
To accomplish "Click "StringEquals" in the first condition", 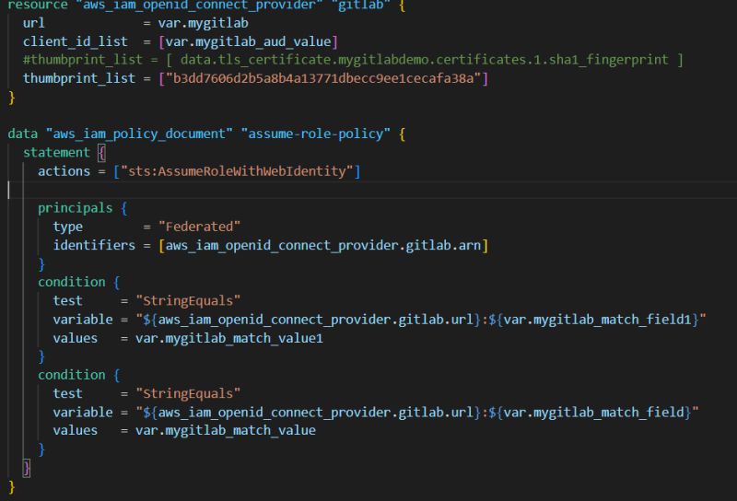I will tap(188, 301).
